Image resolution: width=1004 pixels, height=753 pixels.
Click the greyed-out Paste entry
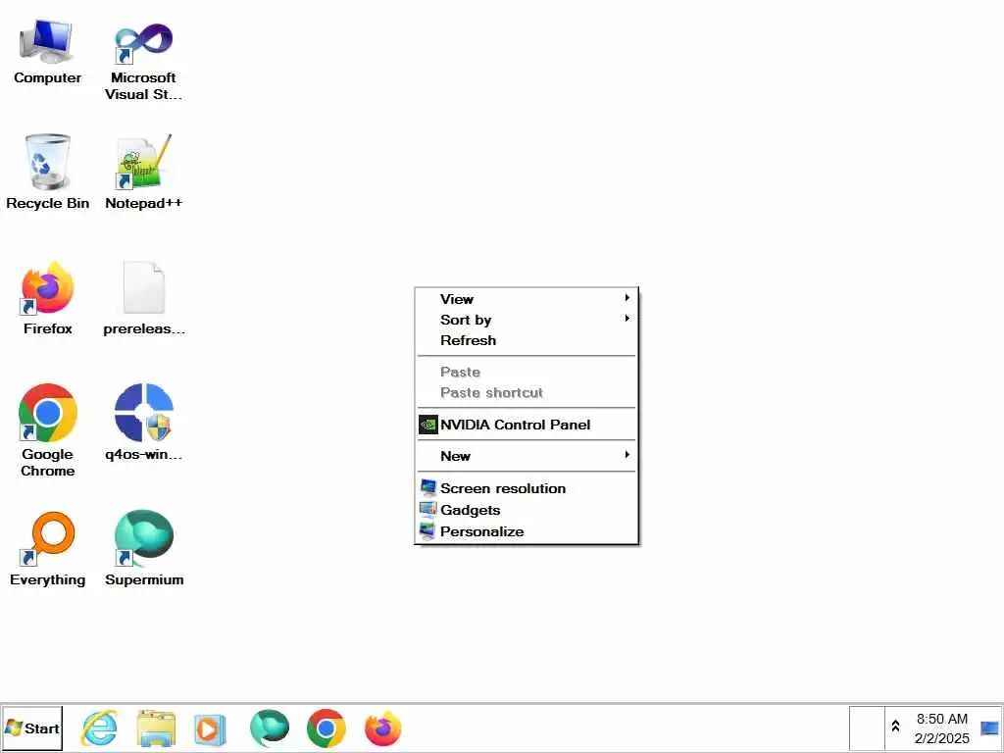[x=527, y=372]
